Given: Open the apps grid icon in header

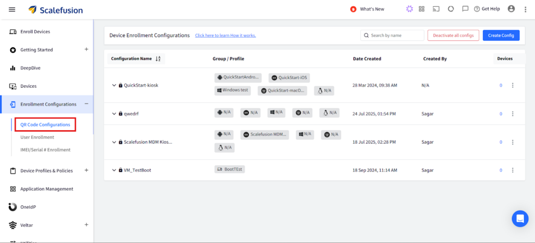Looking at the screenshot, I should (422, 9).
